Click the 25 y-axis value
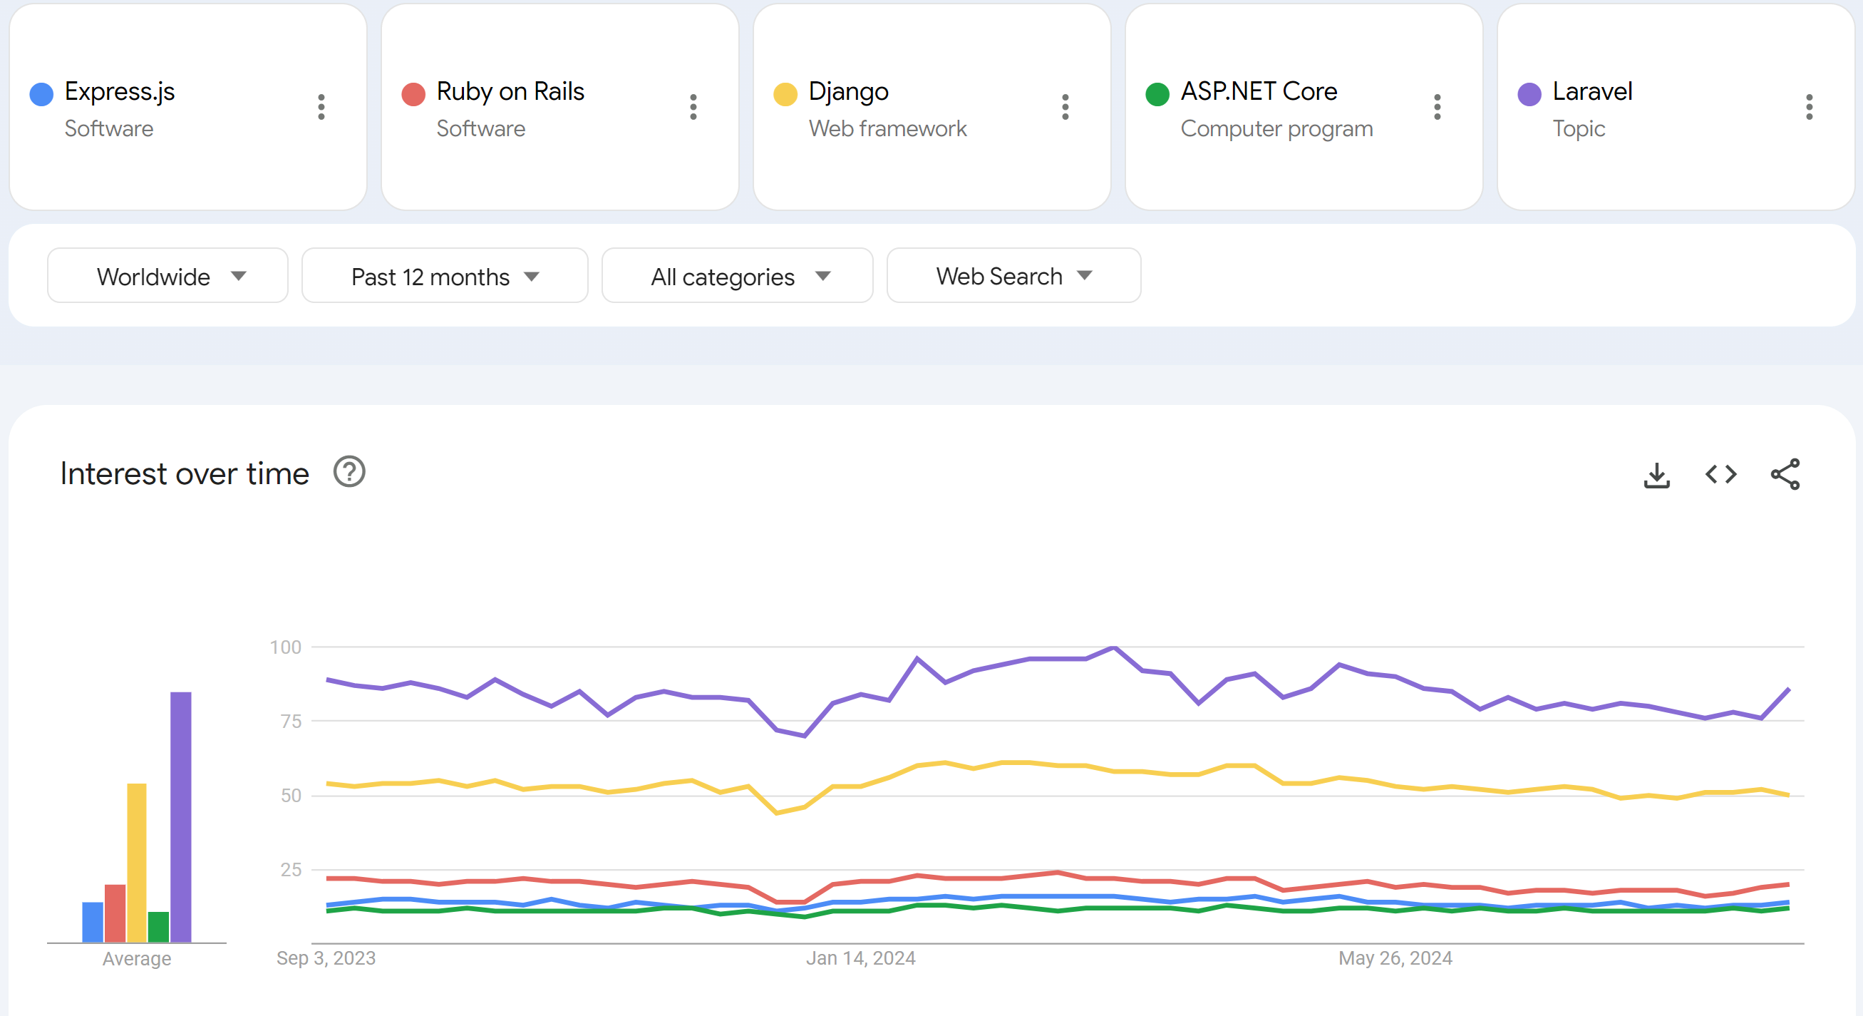Image resolution: width=1863 pixels, height=1016 pixels. 291,869
